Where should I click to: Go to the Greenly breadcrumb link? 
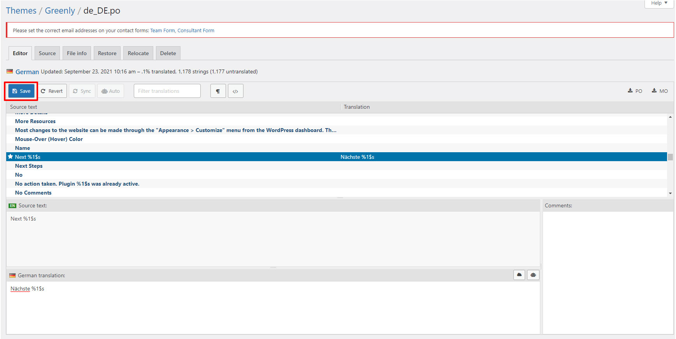pos(60,11)
